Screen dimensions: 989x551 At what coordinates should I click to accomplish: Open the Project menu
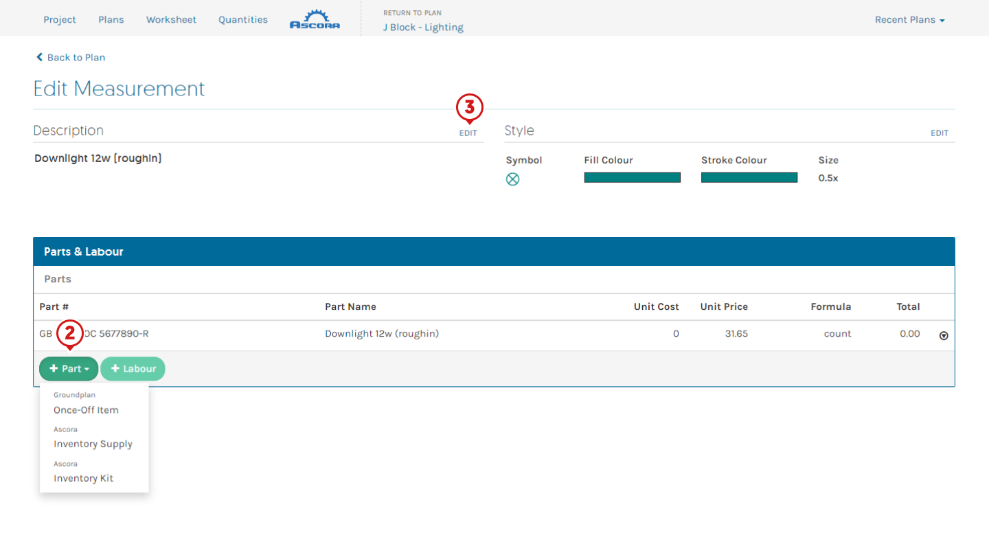point(60,20)
